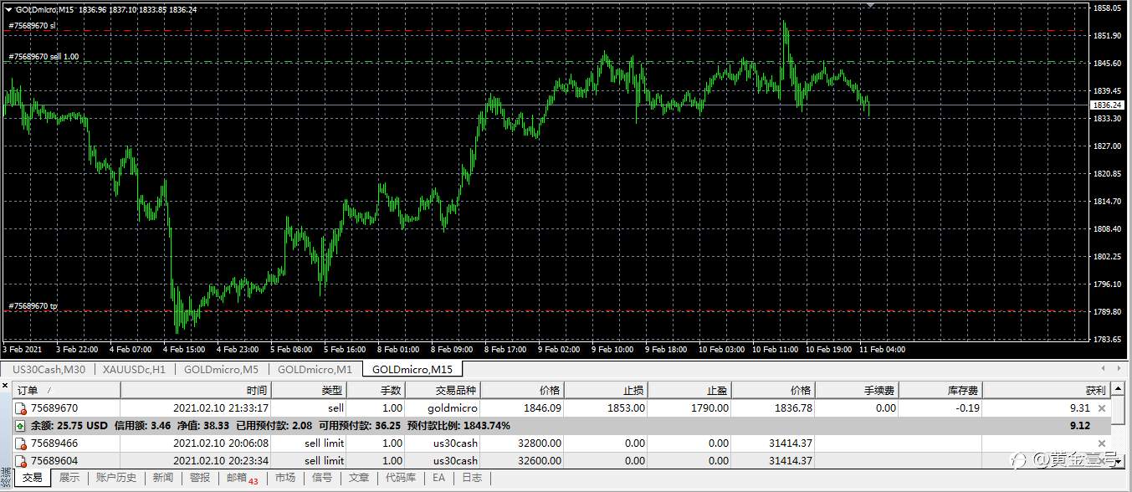1132x492 pixels.
Task: Select the #75689670 tp take-profit line label
Action: [33, 306]
